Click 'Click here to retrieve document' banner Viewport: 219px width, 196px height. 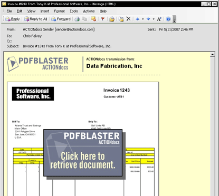83,153
